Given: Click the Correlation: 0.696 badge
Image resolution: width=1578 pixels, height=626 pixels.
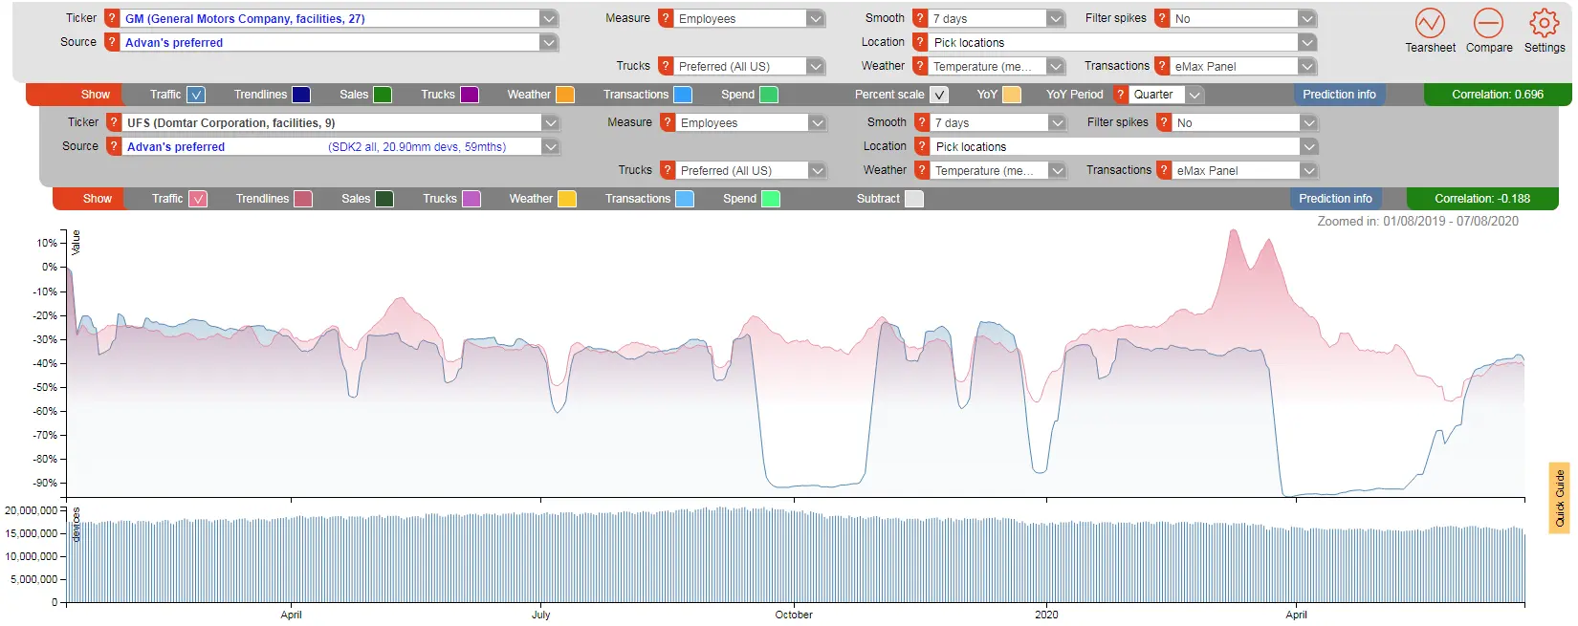Looking at the screenshot, I should [x=1497, y=95].
